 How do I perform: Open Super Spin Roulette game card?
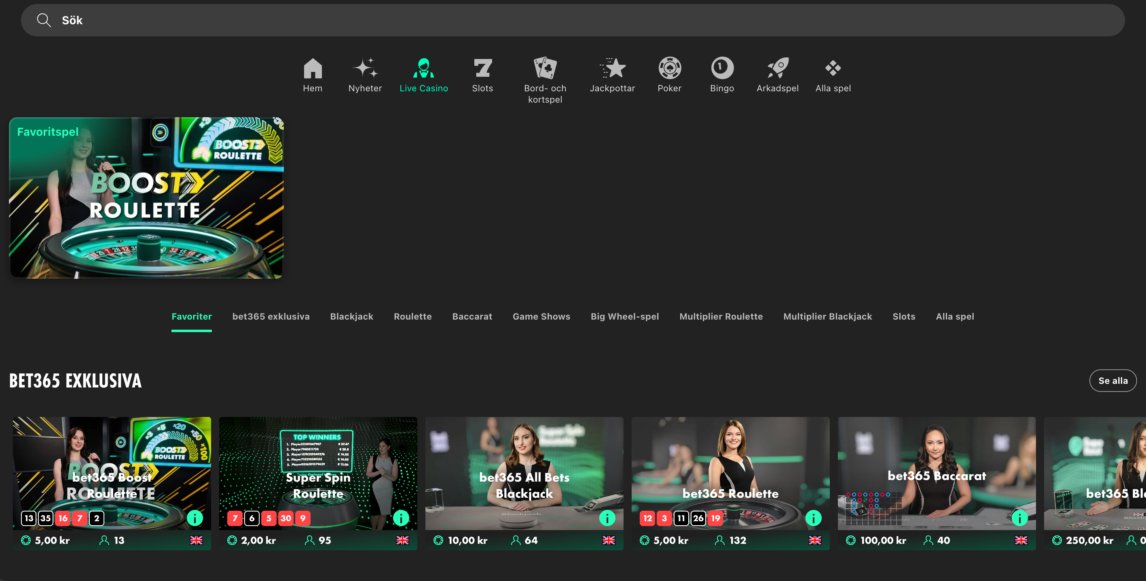[318, 483]
